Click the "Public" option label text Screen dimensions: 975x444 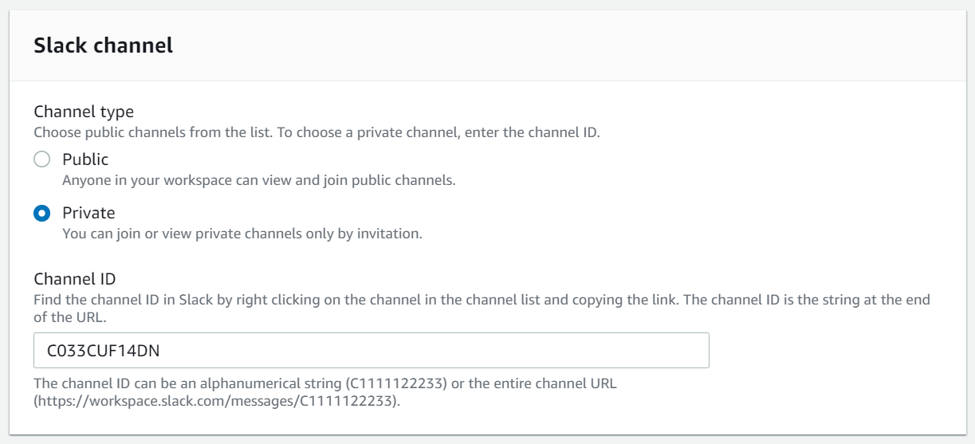[85, 159]
